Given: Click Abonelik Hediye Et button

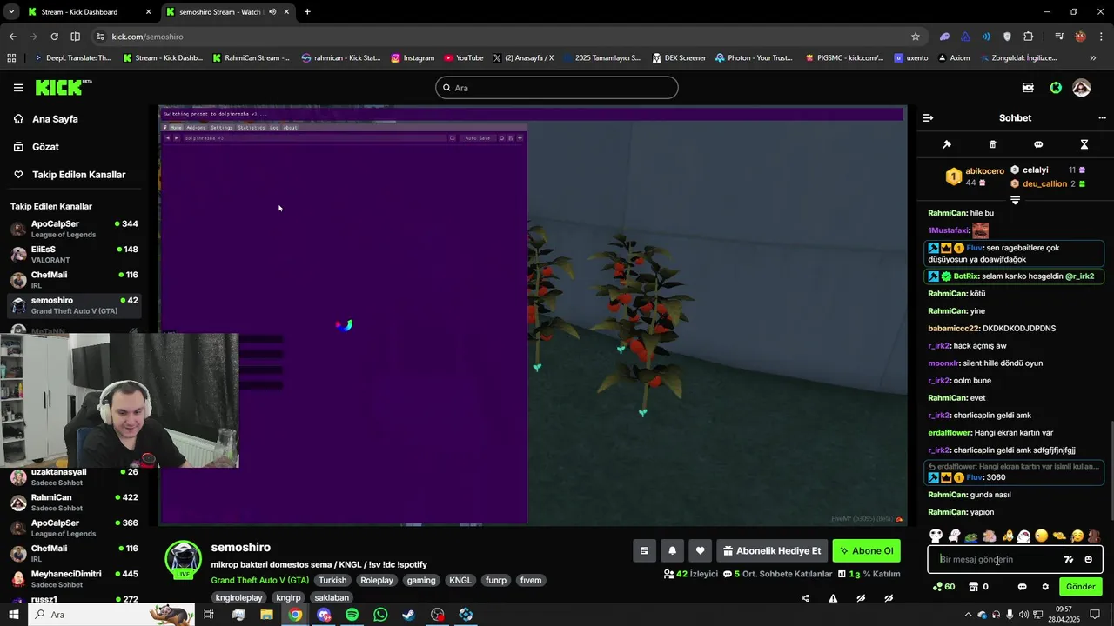Looking at the screenshot, I should [772, 550].
